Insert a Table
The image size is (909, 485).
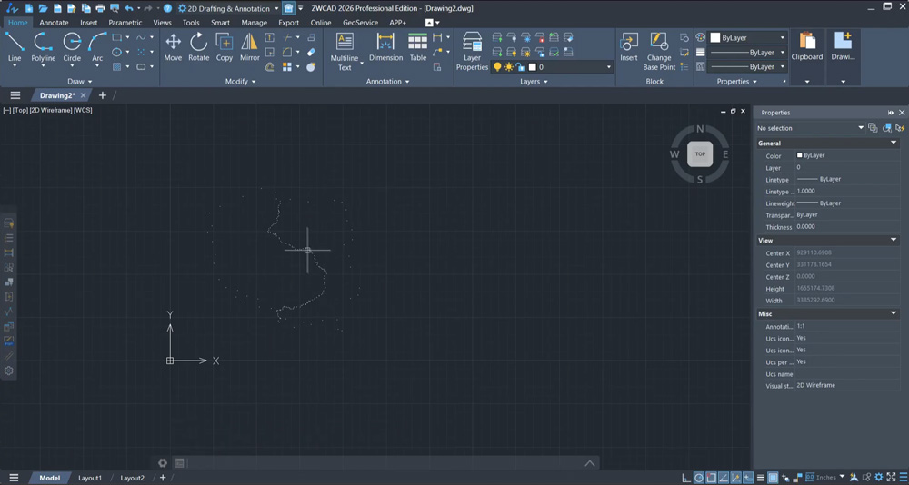click(x=418, y=47)
